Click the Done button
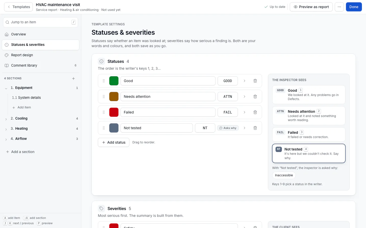 coord(354,7)
